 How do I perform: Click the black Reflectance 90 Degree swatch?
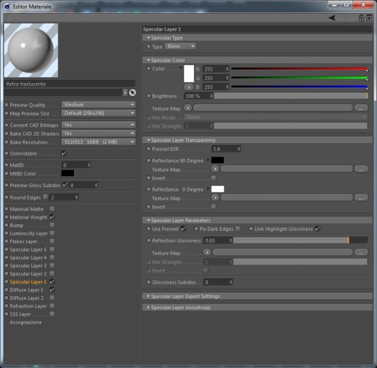point(217,160)
